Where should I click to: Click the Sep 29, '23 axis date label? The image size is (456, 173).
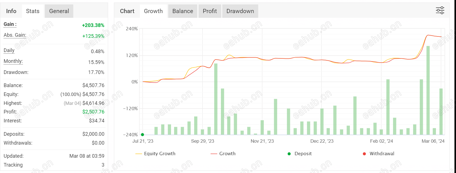click(203, 141)
